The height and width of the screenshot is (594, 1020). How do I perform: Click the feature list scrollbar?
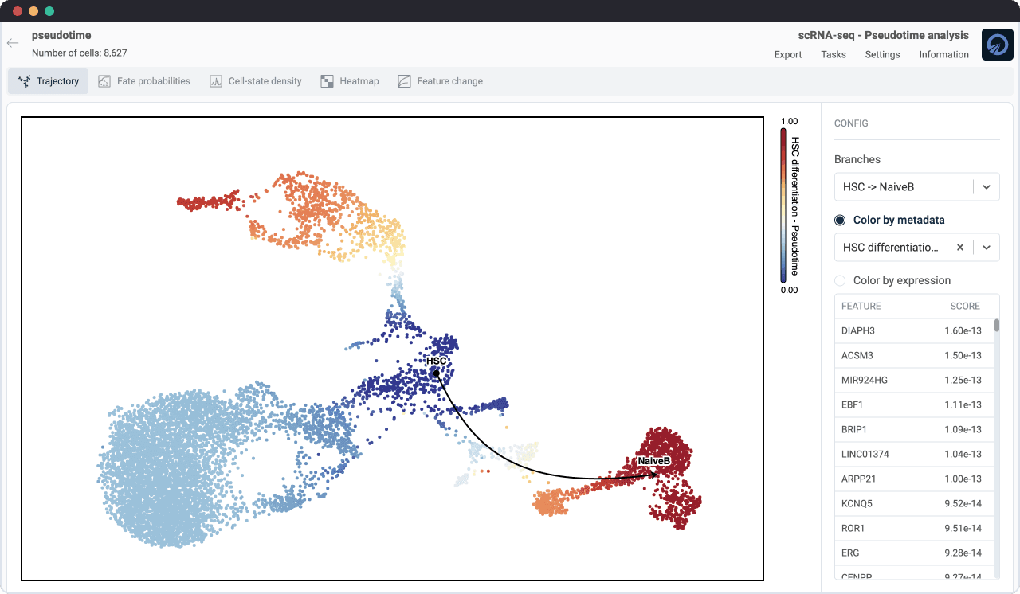(996, 326)
